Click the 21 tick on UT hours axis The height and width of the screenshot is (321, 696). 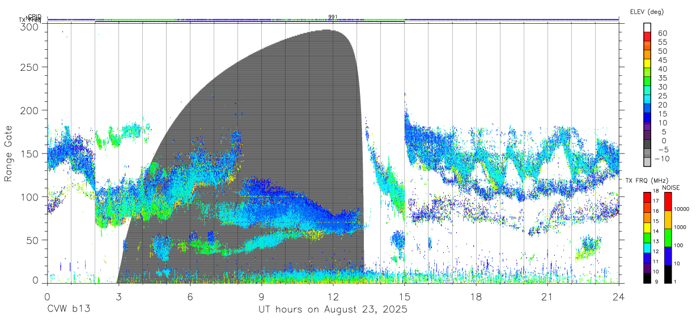(x=548, y=296)
